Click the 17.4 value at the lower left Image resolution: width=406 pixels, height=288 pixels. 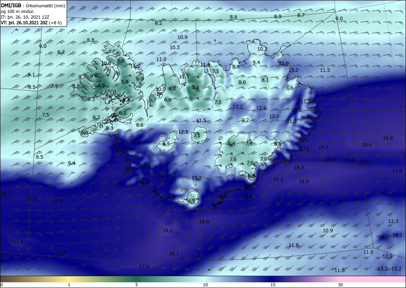point(18,241)
